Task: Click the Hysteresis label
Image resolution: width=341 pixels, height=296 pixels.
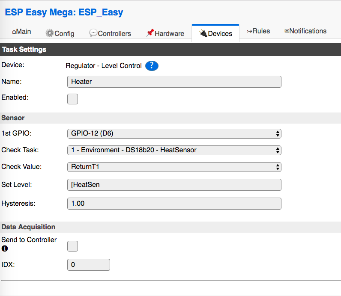Action: pyautogui.click(x=18, y=204)
